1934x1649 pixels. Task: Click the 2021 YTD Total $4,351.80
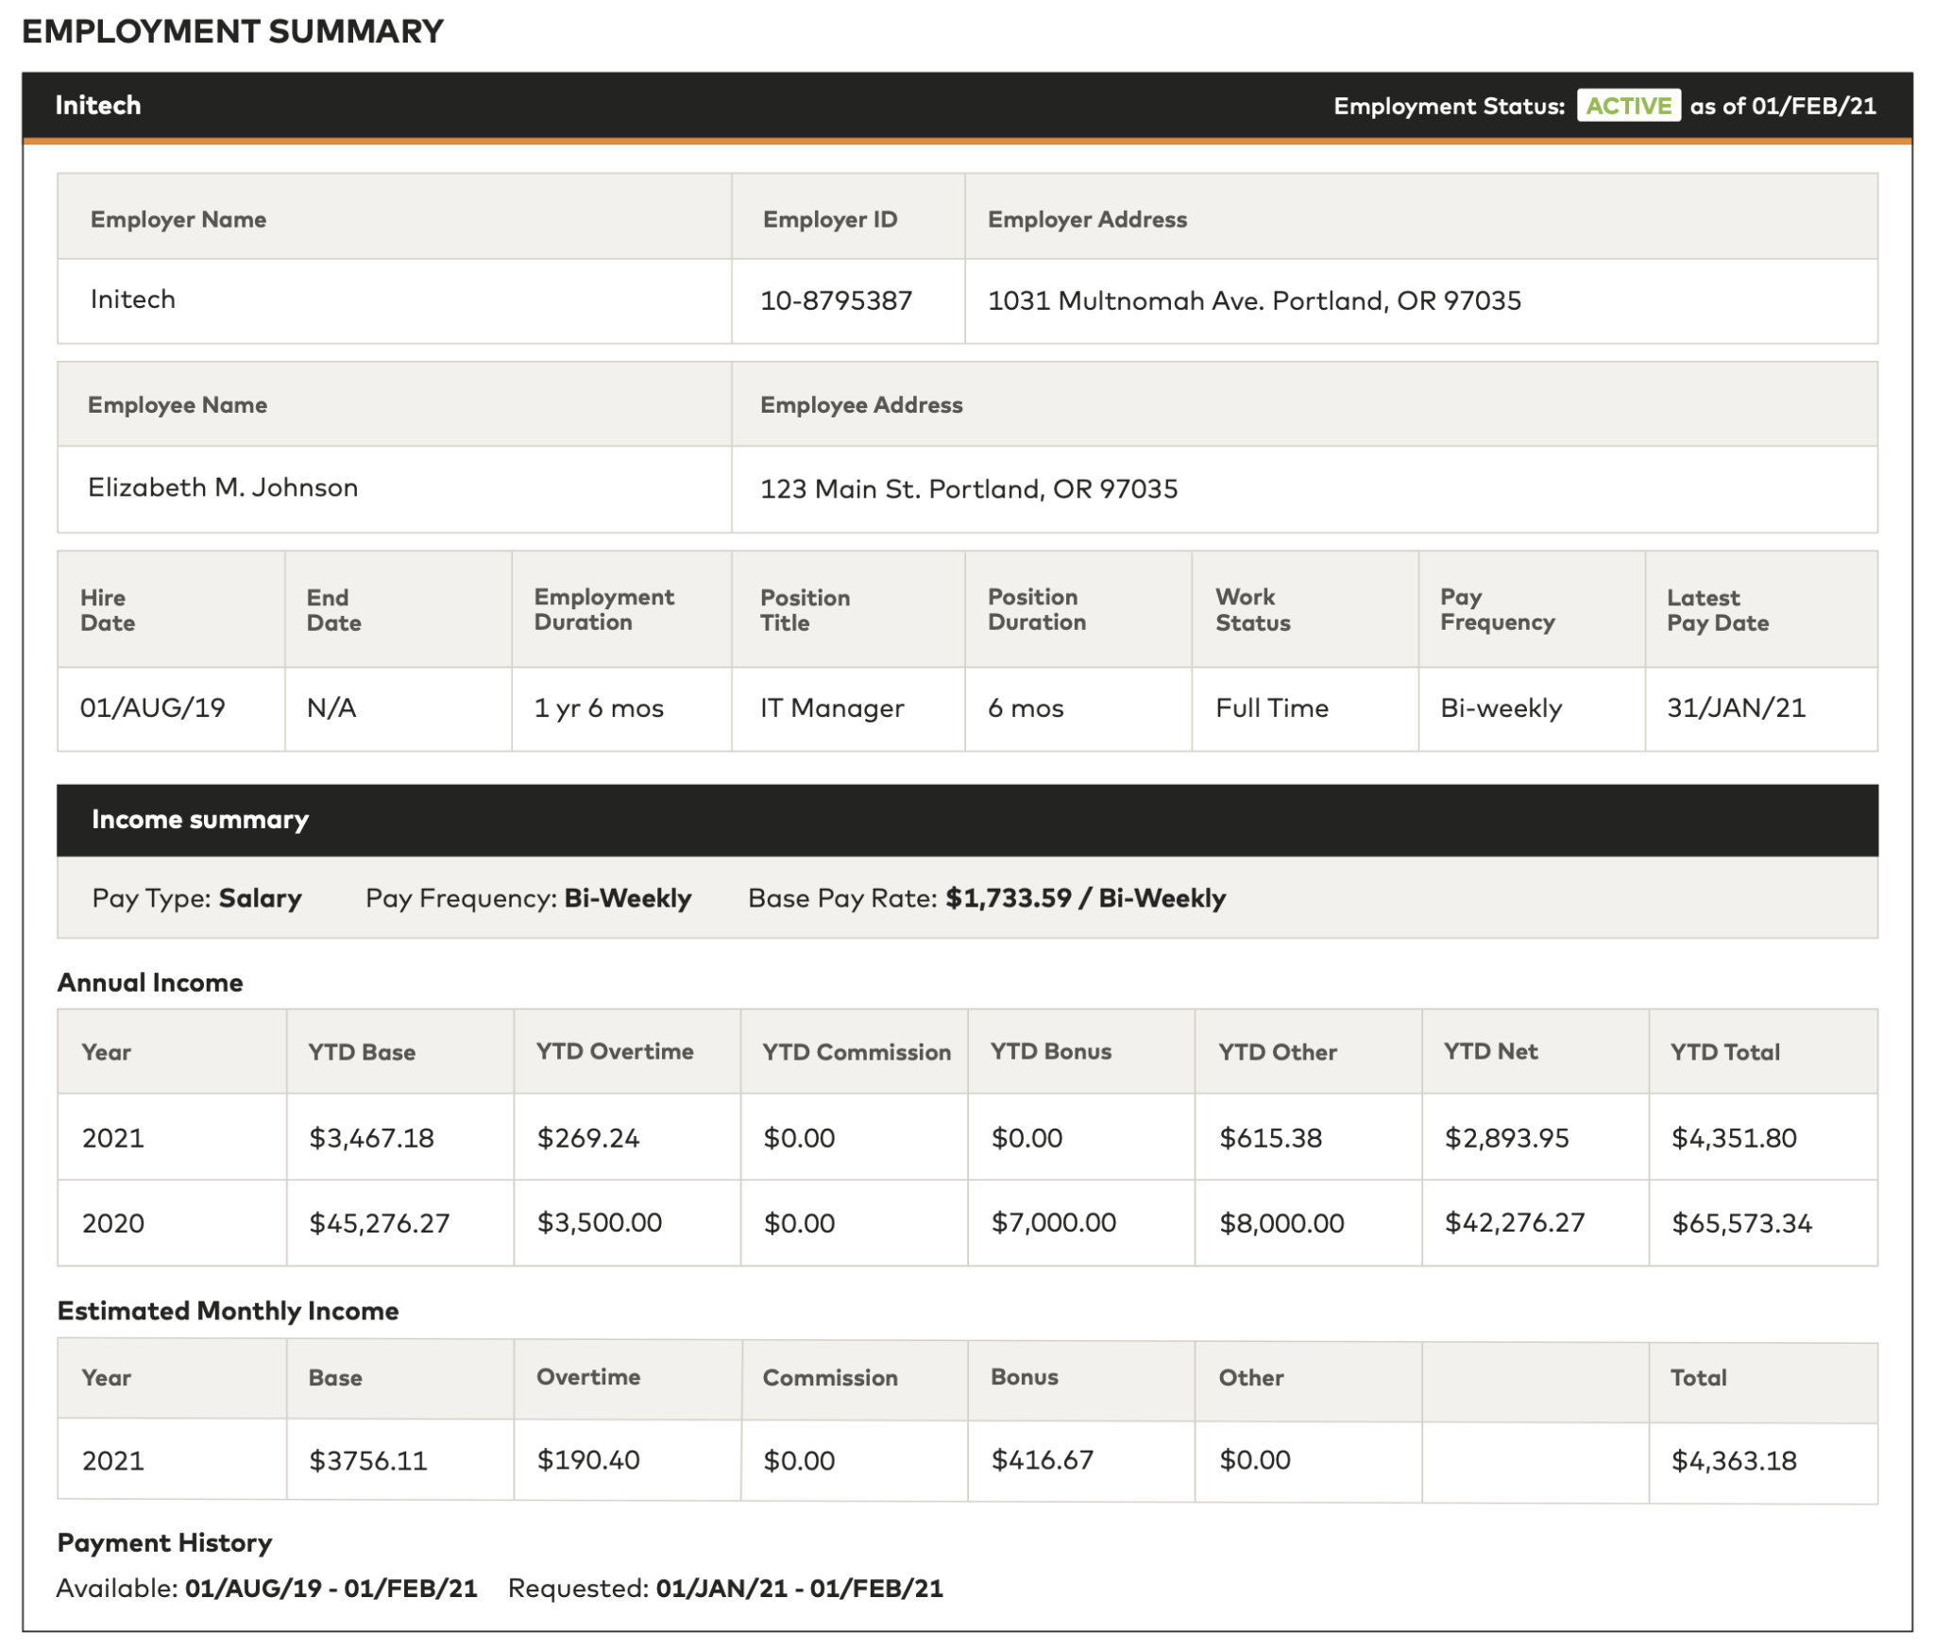pyautogui.click(x=1734, y=1137)
